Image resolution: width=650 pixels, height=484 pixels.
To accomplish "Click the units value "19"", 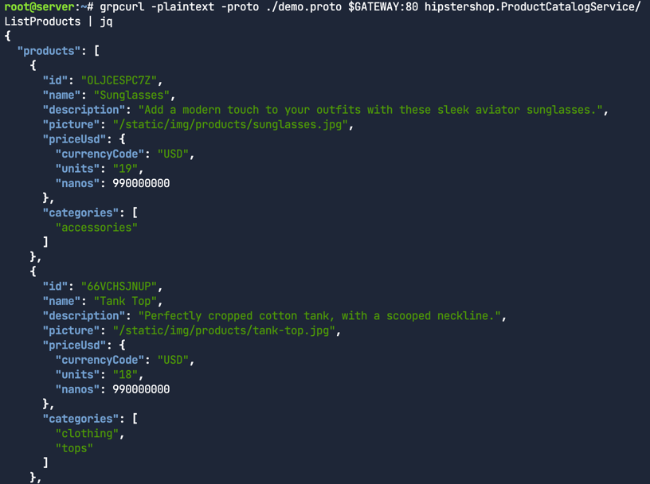I will pos(128,169).
